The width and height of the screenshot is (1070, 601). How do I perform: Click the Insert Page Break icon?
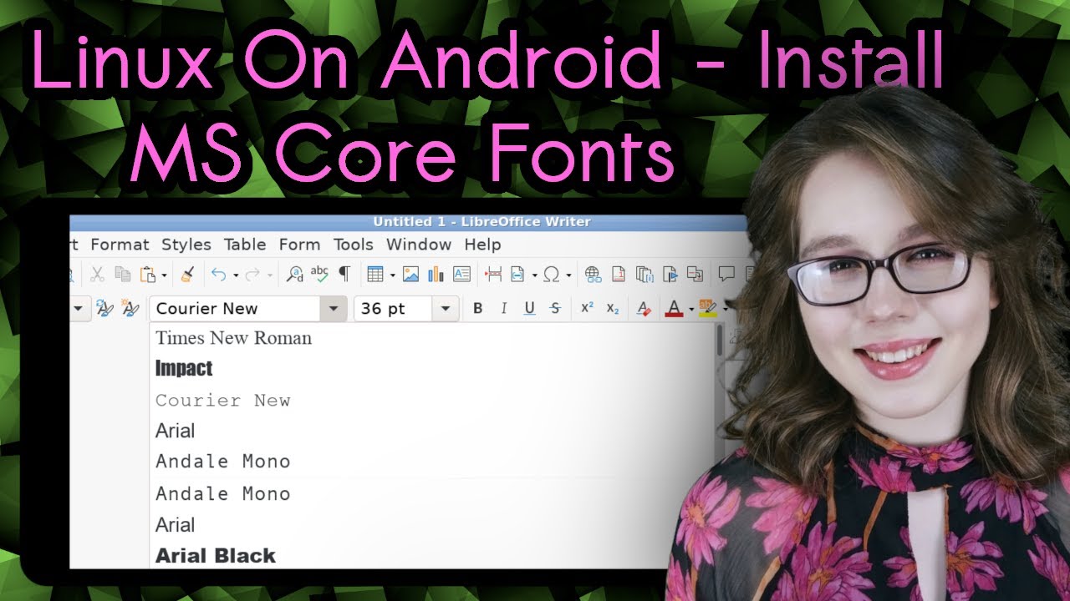[x=493, y=274]
